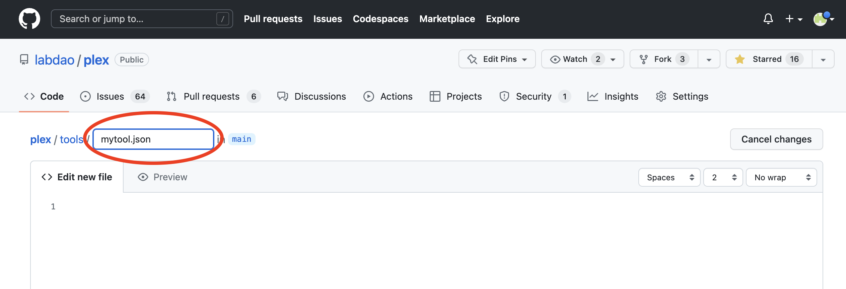846x289 pixels.
Task: Expand the Watch options arrow
Action: pyautogui.click(x=613, y=60)
